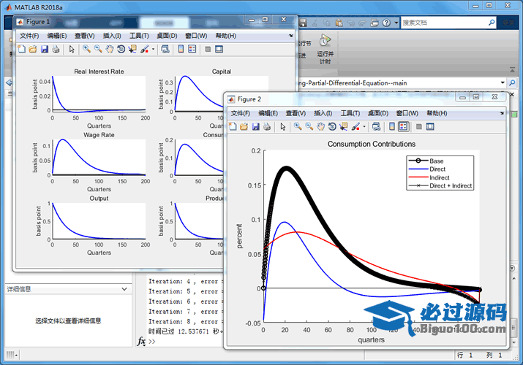
Task: Select Data Cursor tool in Figure 2 toolbar
Action: pyautogui.click(x=344, y=126)
